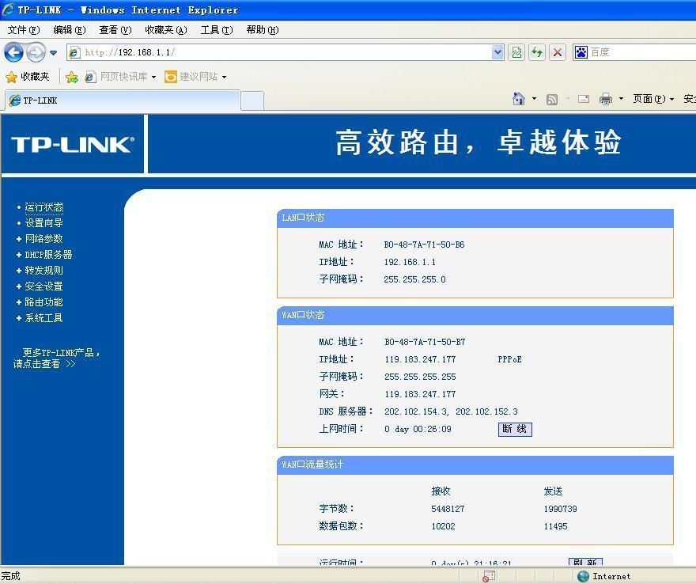This screenshot has height=584, width=696.
Task: Expand 网络参数 in the sidebar
Action: click(43, 239)
